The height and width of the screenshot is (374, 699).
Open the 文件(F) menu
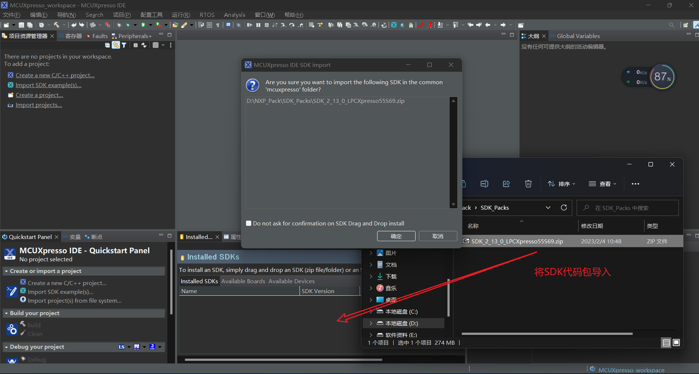pyautogui.click(x=11, y=15)
